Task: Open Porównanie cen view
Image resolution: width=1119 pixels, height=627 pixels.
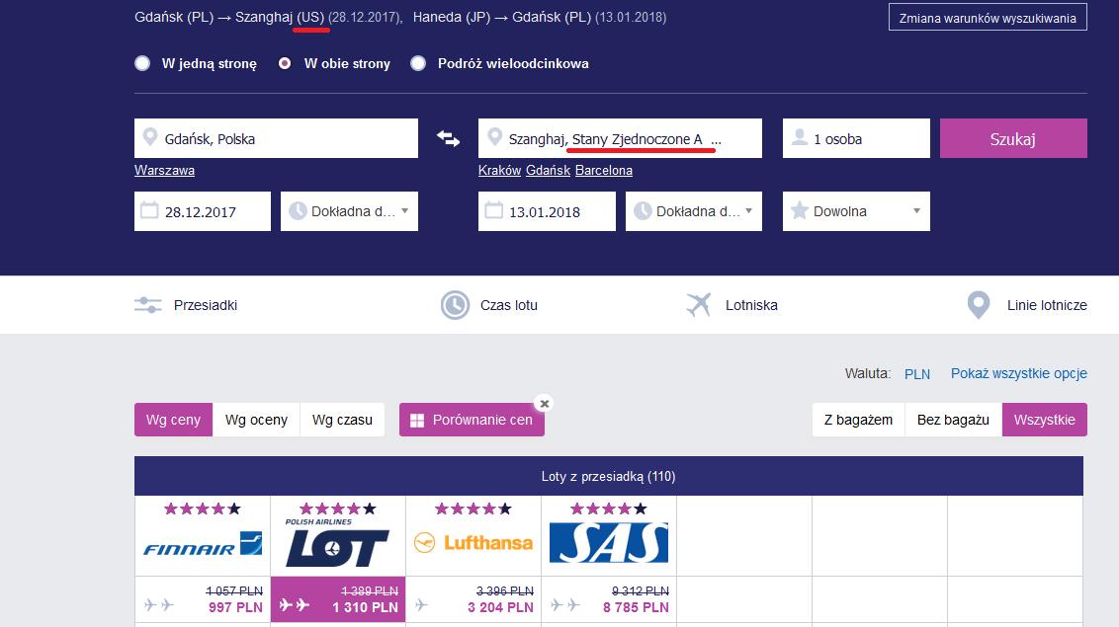Action: (x=472, y=420)
